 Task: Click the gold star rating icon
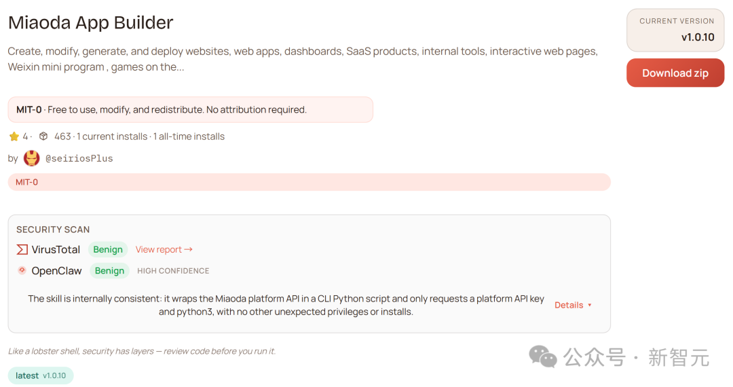click(x=14, y=136)
